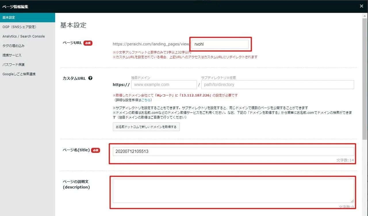
Task: Open パスワード保護 settings
Action: [x=28, y=65]
